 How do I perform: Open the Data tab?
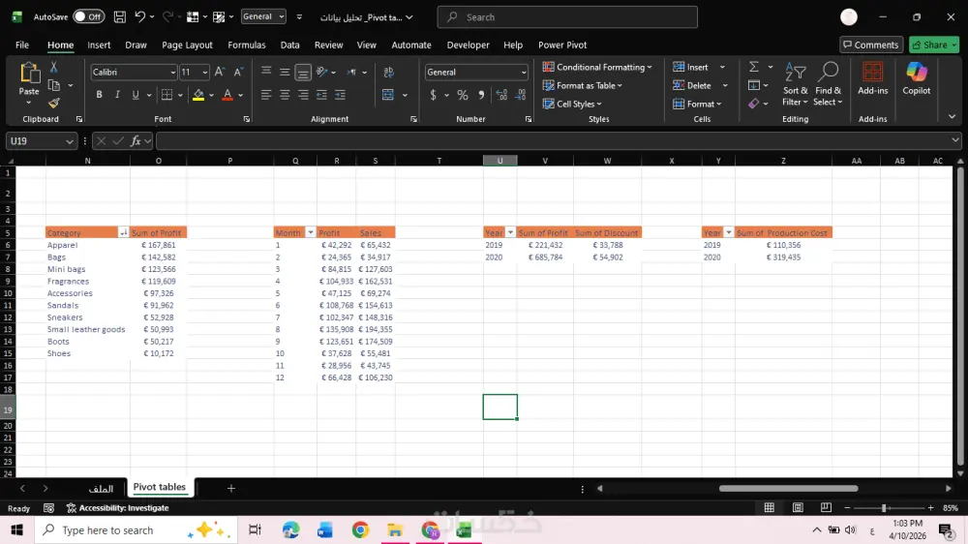point(289,45)
